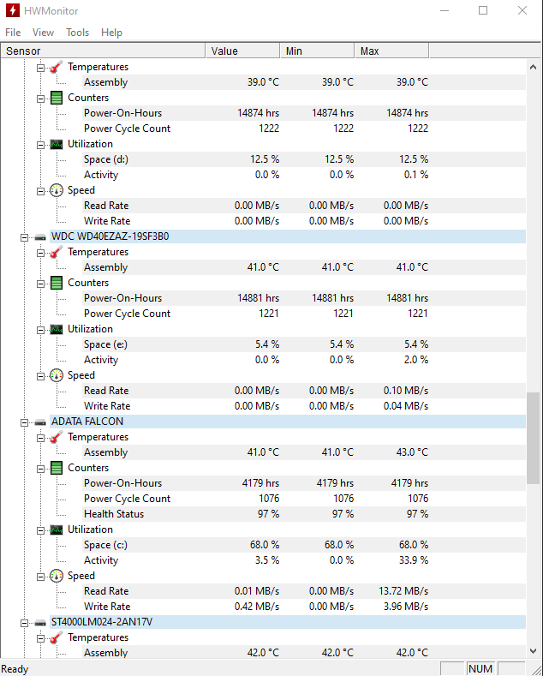Collapse the ST4000LM024-2AN17V drive node

point(24,623)
